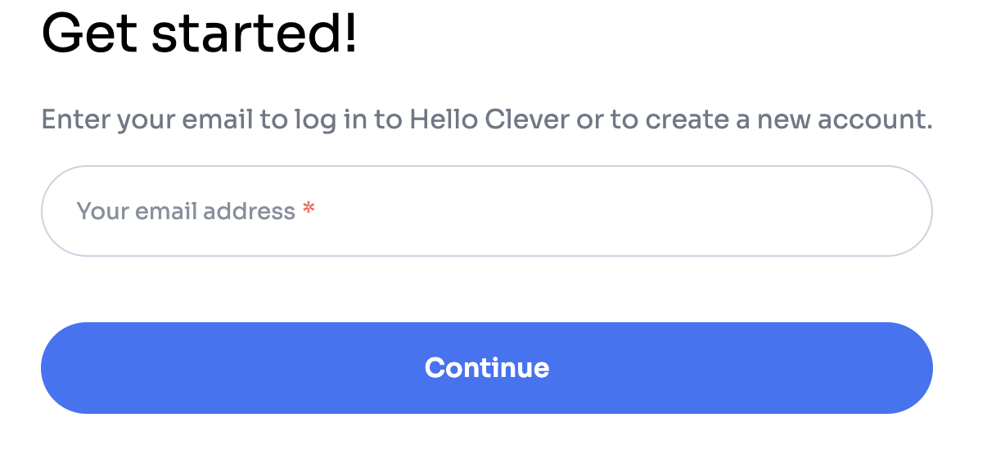Click the white "Continue" label text

(486, 367)
